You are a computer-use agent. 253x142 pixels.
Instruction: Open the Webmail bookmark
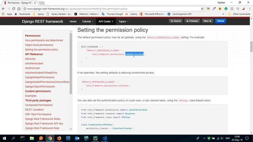coord(86,14)
